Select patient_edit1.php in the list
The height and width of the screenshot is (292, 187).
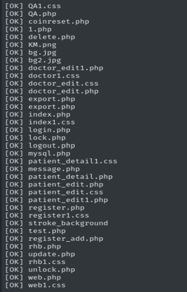pyautogui.click(x=68, y=200)
